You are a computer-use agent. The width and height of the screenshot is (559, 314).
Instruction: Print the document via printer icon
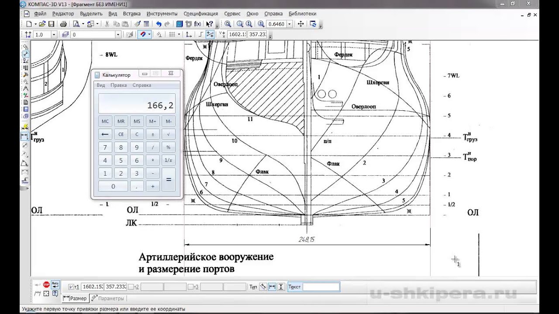(63, 24)
